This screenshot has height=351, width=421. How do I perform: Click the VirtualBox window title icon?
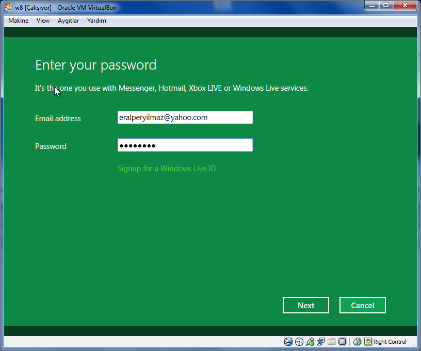[8, 8]
